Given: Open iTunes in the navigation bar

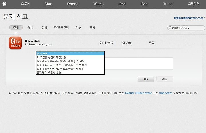Looking at the screenshot, I should 168,4.
